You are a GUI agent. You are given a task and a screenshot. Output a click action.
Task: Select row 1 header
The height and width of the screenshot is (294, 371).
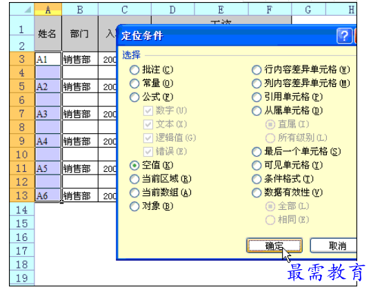click(22, 26)
